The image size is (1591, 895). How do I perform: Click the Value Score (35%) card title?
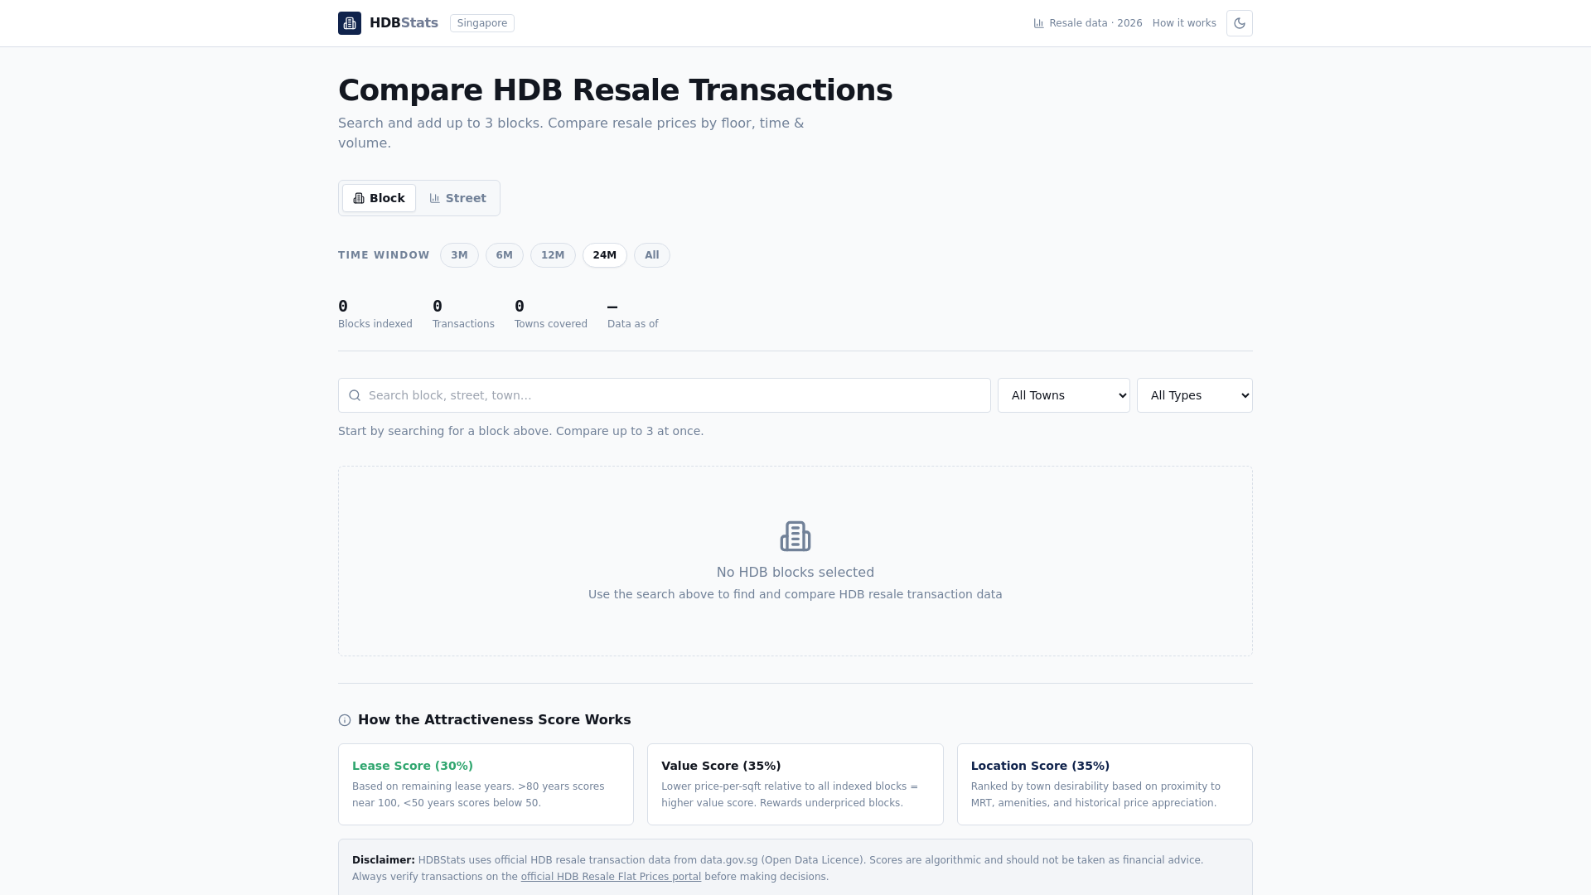(x=721, y=766)
